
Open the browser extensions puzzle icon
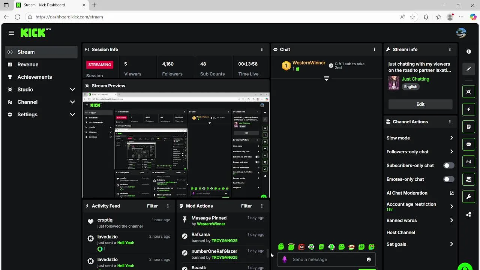tap(426, 17)
